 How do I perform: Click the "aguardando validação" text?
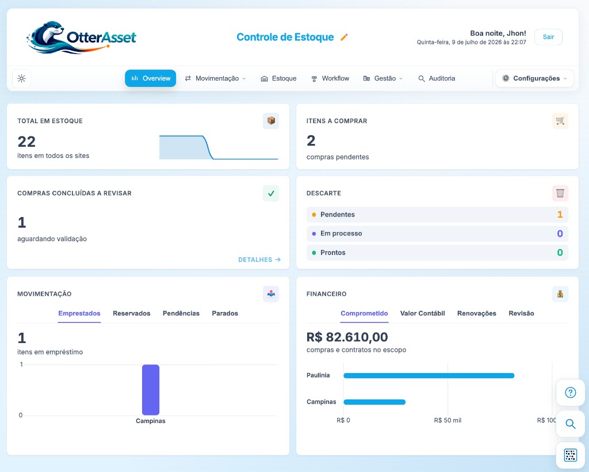pyautogui.click(x=52, y=239)
